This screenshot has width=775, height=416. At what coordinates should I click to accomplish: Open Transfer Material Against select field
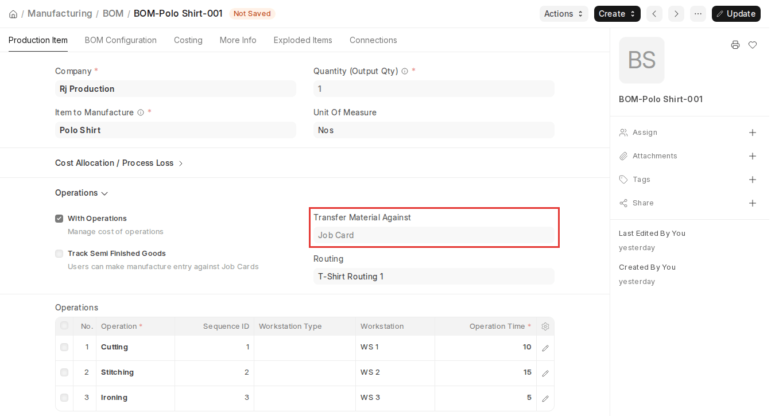coord(434,235)
